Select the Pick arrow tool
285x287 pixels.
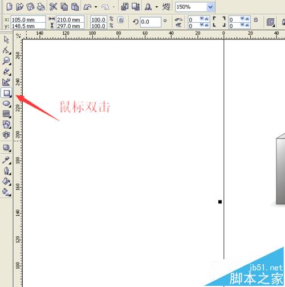(x=6, y=40)
